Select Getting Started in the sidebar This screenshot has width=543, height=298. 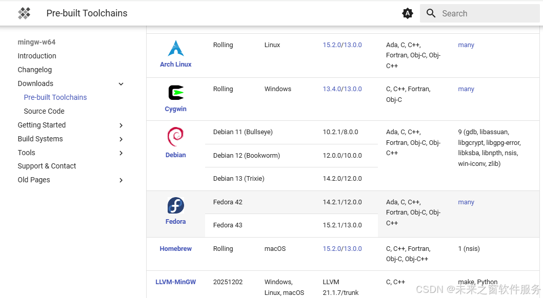coord(42,125)
